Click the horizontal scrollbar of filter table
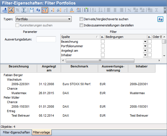Image resolution: width=167 pixels, height=136 pixels. [x=100, y=60]
